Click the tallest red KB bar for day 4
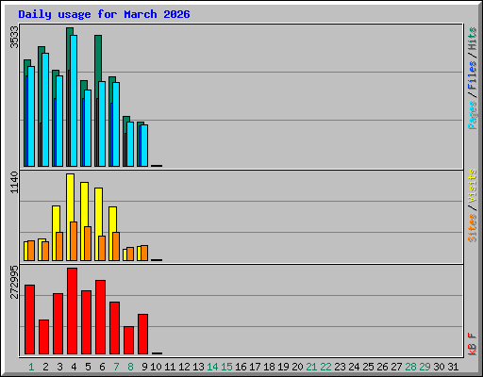483x377 pixels. click(x=72, y=311)
